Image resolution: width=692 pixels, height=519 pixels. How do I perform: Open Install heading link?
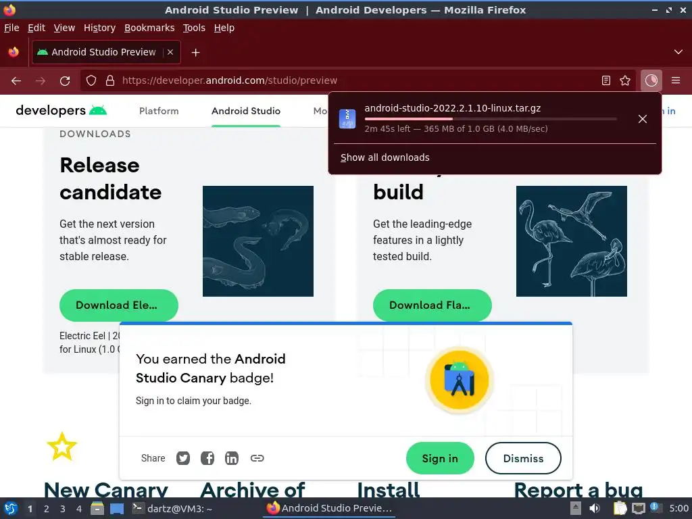pos(389,489)
